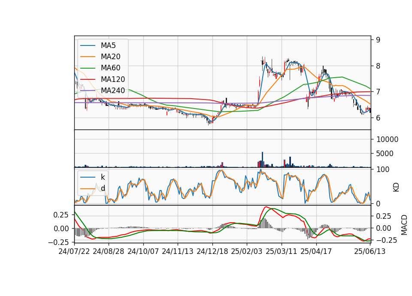The height and width of the screenshot is (296, 412).
Task: Click the price axis value 7
Action: coord(378,92)
